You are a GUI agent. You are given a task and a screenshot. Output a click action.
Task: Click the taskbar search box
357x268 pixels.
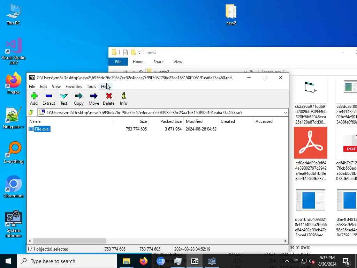click(67, 261)
